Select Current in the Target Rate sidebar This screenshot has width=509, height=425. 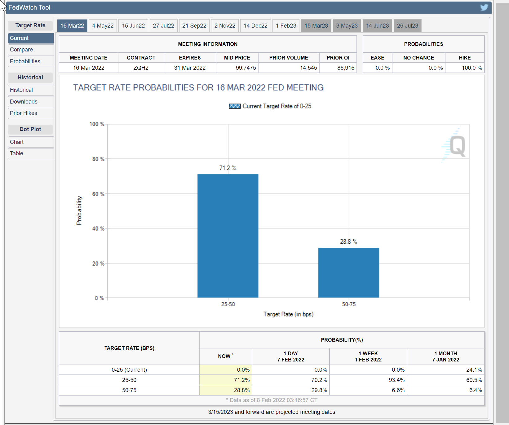19,38
